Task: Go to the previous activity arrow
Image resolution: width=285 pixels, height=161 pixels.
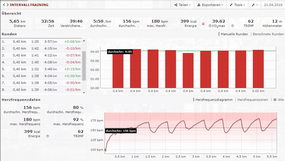Action: 4,5
